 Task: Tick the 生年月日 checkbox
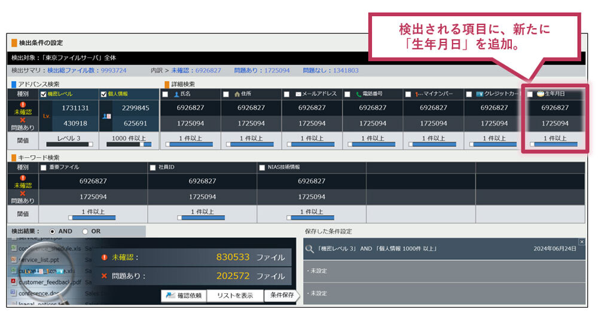point(530,94)
